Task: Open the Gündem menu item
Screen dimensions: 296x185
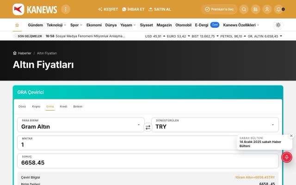Action: (x=35, y=25)
